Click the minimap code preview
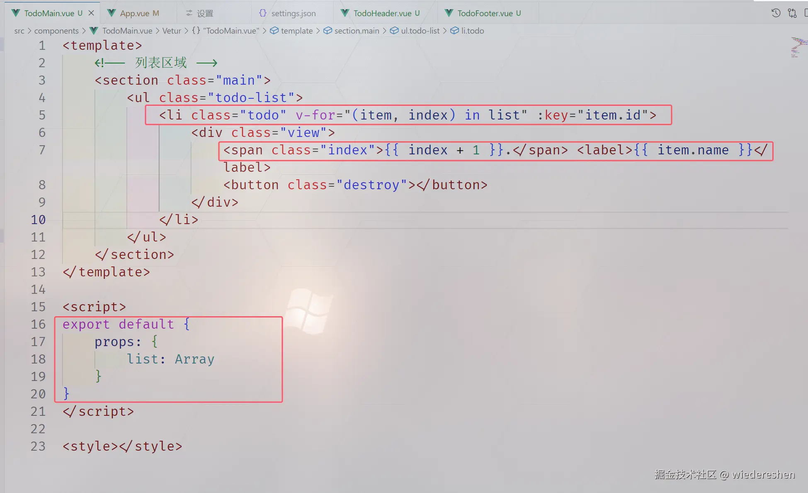 pos(798,47)
